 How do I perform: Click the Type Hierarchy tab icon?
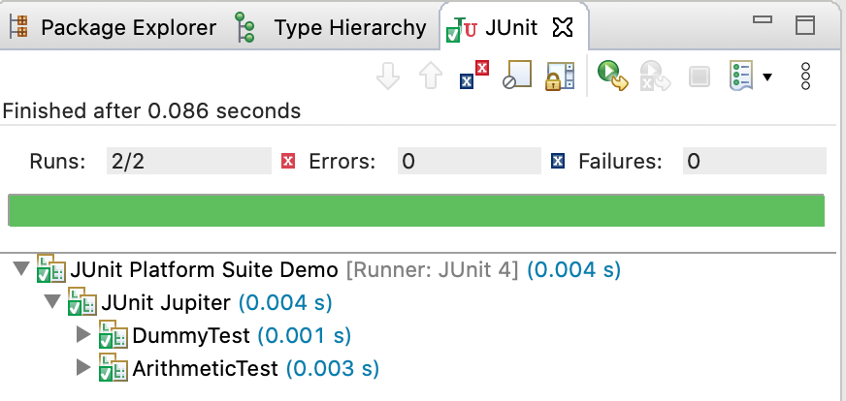(x=245, y=27)
